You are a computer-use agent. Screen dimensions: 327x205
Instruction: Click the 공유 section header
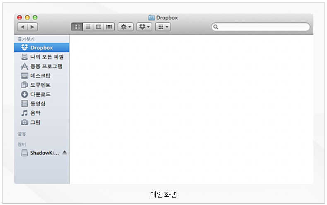[x=22, y=134]
